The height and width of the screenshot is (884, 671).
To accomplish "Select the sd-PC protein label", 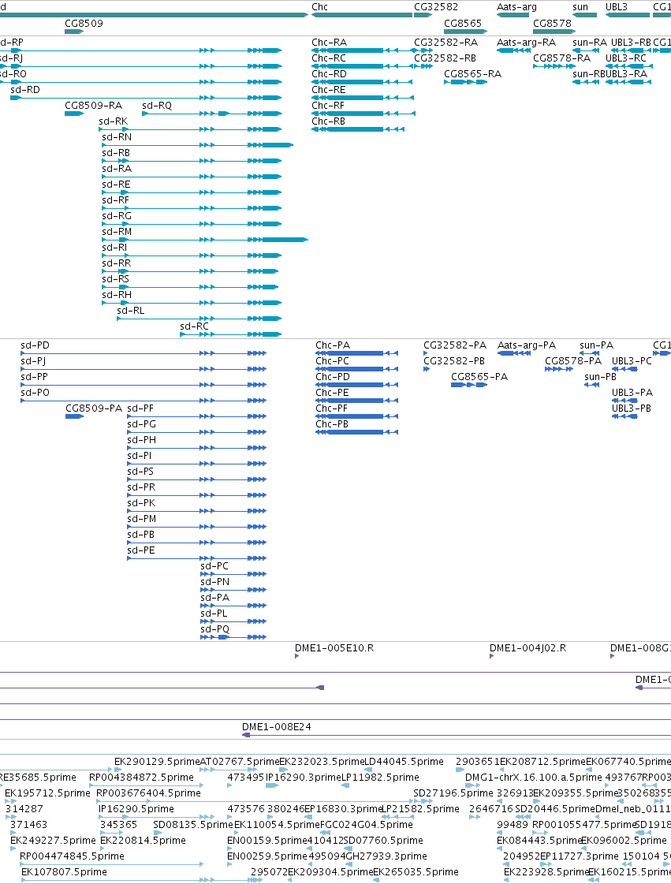I will tap(214, 566).
